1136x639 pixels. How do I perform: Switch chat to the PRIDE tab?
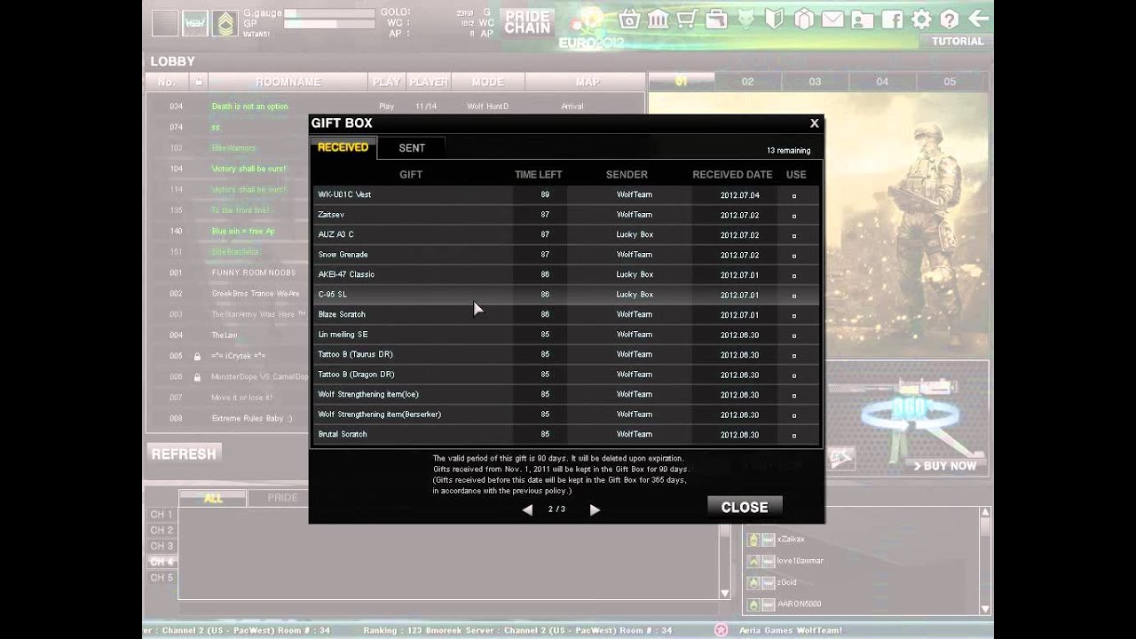click(x=283, y=498)
